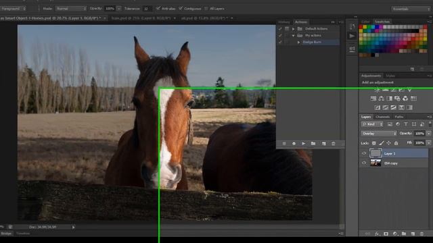Screen dimensions: 433x243
Task: Switch to the Channels tab
Action: [382, 117]
